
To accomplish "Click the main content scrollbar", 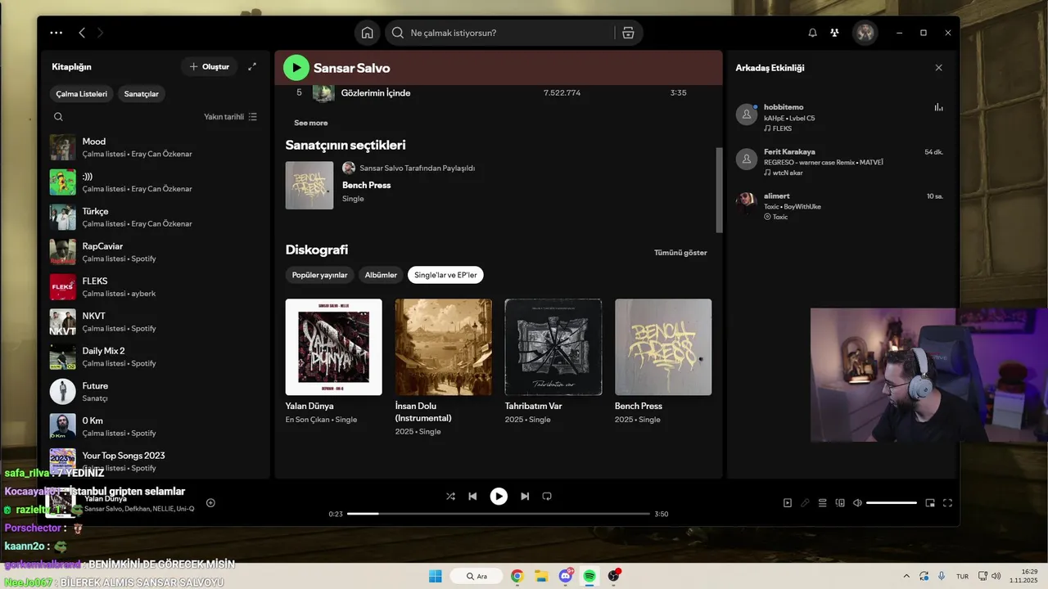I will (720, 190).
